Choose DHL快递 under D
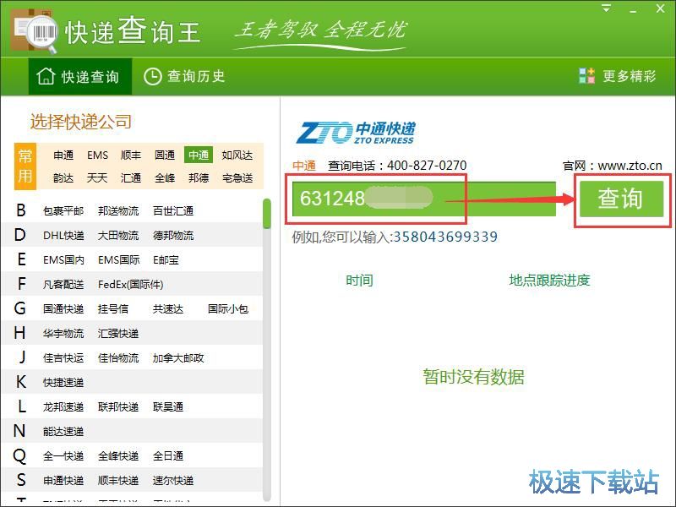Viewport: 676px width, 507px height. click(x=63, y=236)
